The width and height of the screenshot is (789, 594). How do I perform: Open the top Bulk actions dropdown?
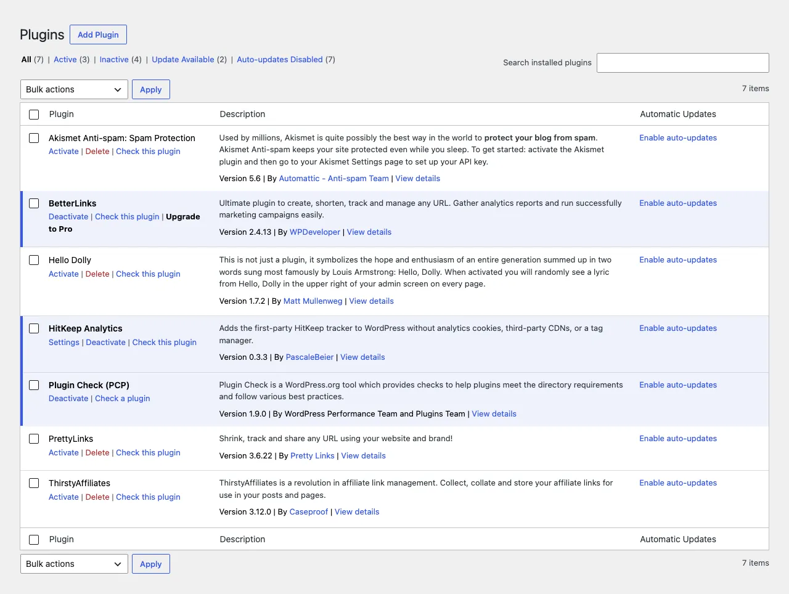[74, 89]
